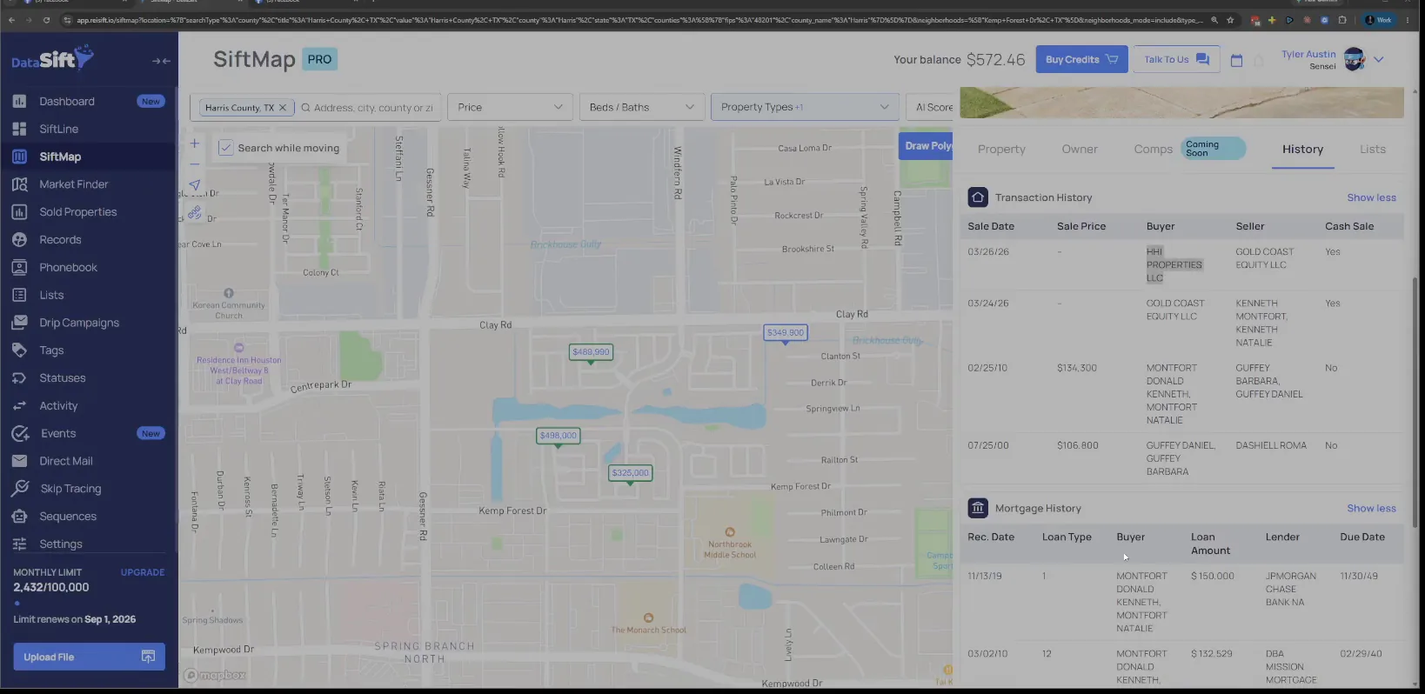Viewport: 1425px width, 694px height.
Task: Switch to the Owner tab
Action: click(1080, 150)
